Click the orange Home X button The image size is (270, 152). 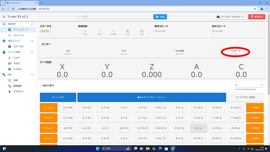49,108
